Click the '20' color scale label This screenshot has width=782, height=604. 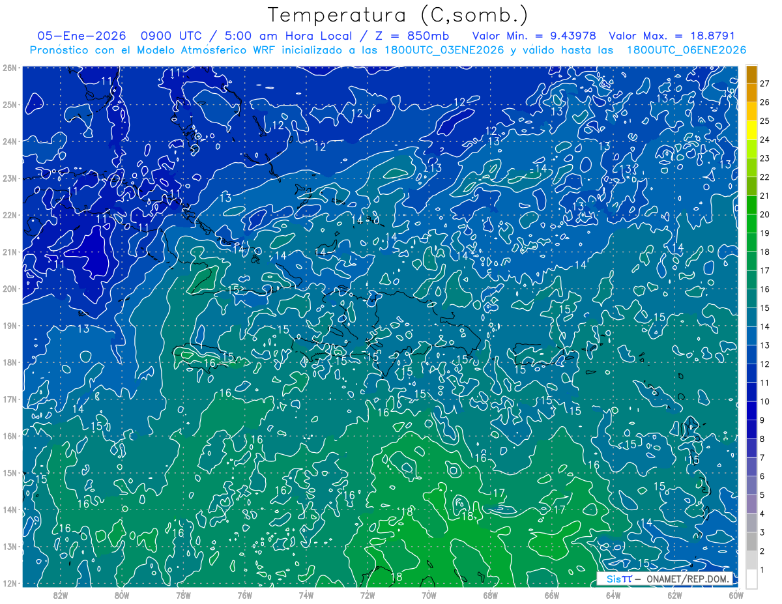tap(765, 214)
